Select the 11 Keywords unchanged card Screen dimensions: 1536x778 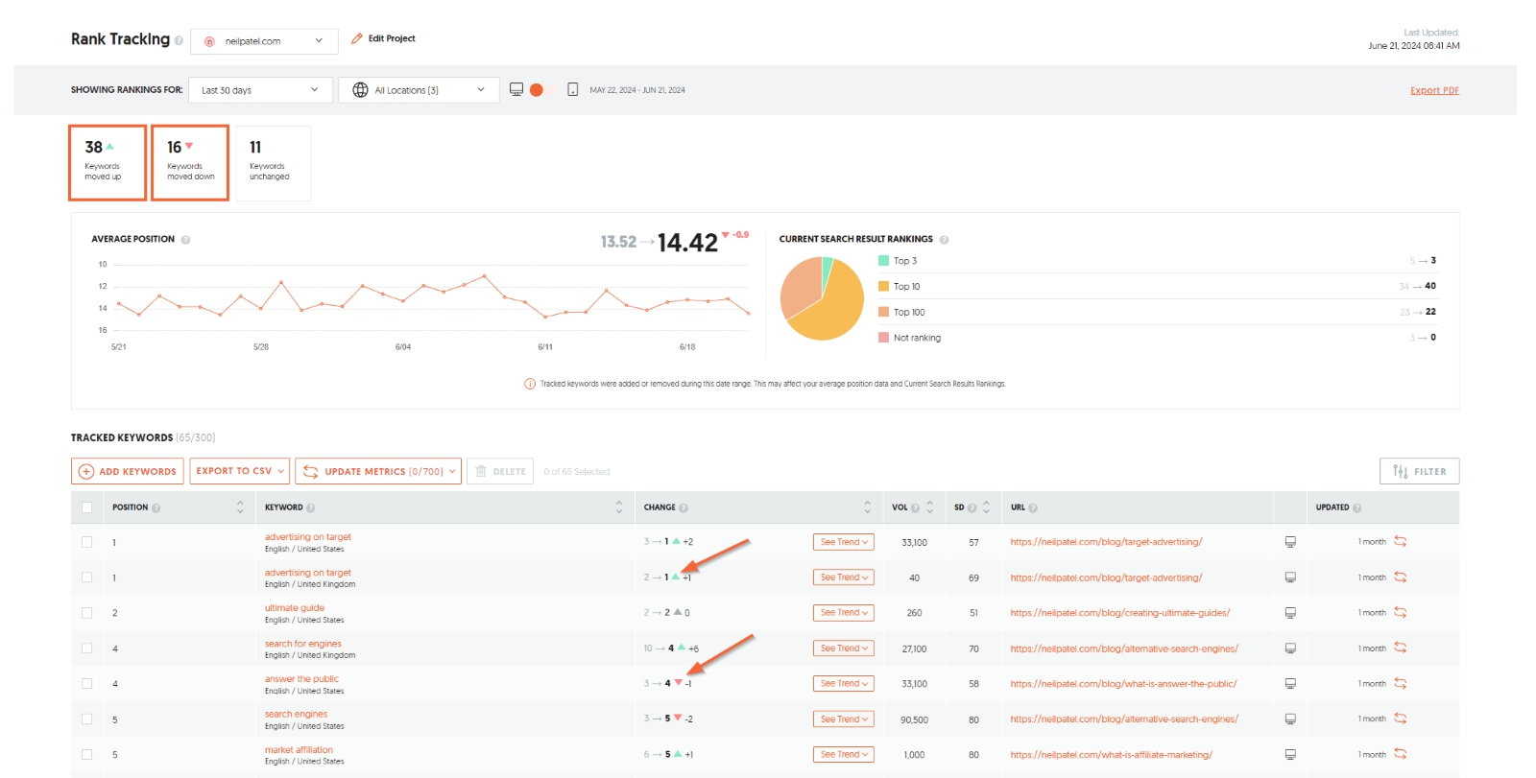coord(273,163)
